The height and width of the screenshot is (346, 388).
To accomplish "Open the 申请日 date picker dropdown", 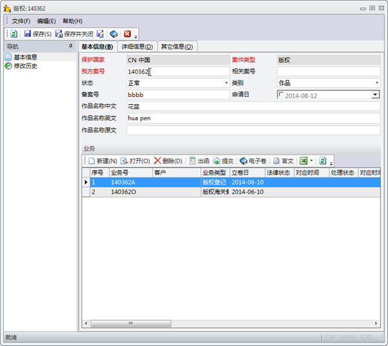I will point(375,94).
